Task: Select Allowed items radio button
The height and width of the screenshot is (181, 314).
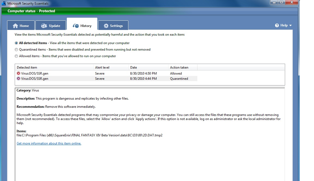Action: point(16,56)
